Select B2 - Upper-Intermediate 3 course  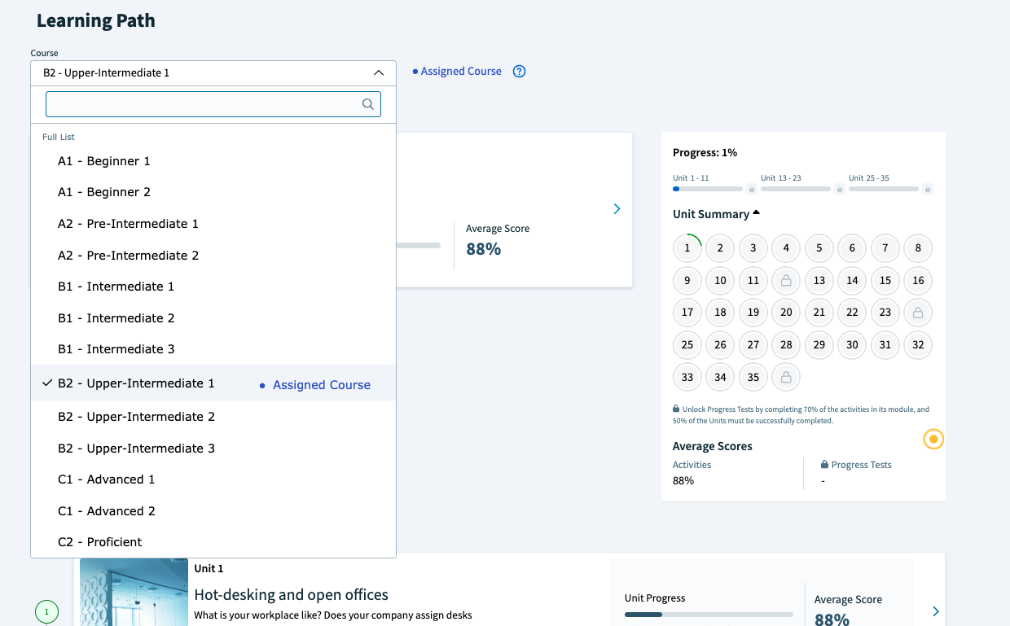[213, 449]
